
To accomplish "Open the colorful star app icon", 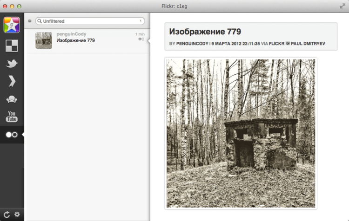I will [12, 25].
